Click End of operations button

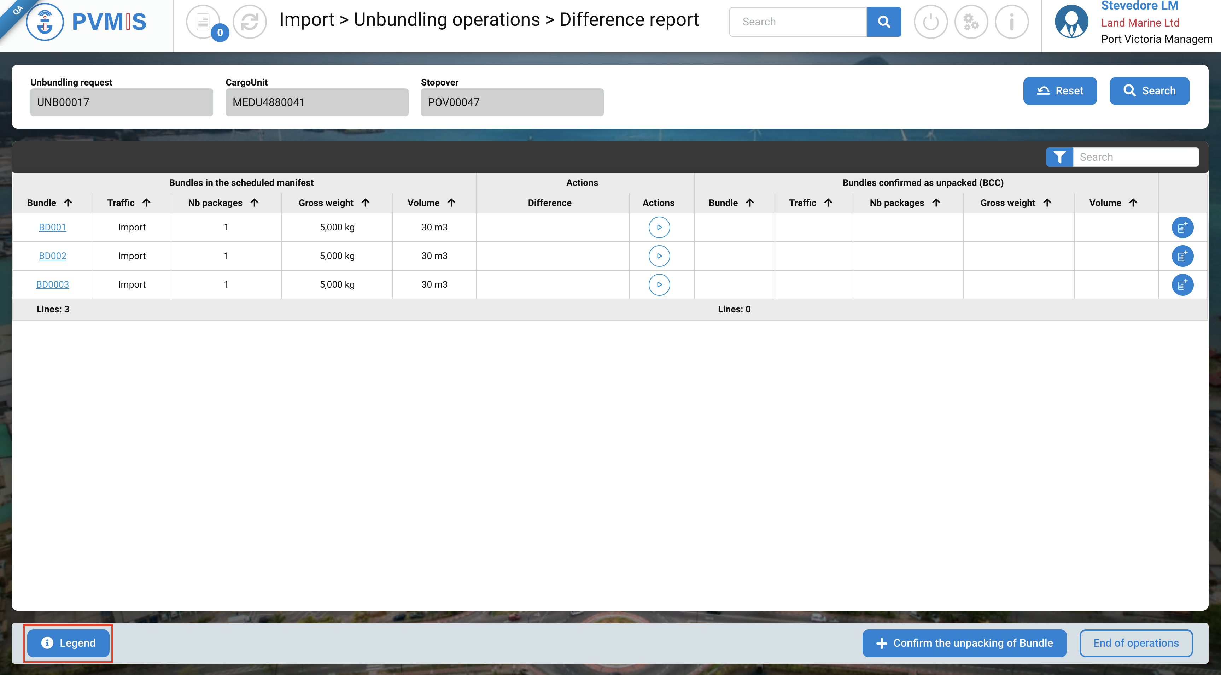pyautogui.click(x=1136, y=643)
